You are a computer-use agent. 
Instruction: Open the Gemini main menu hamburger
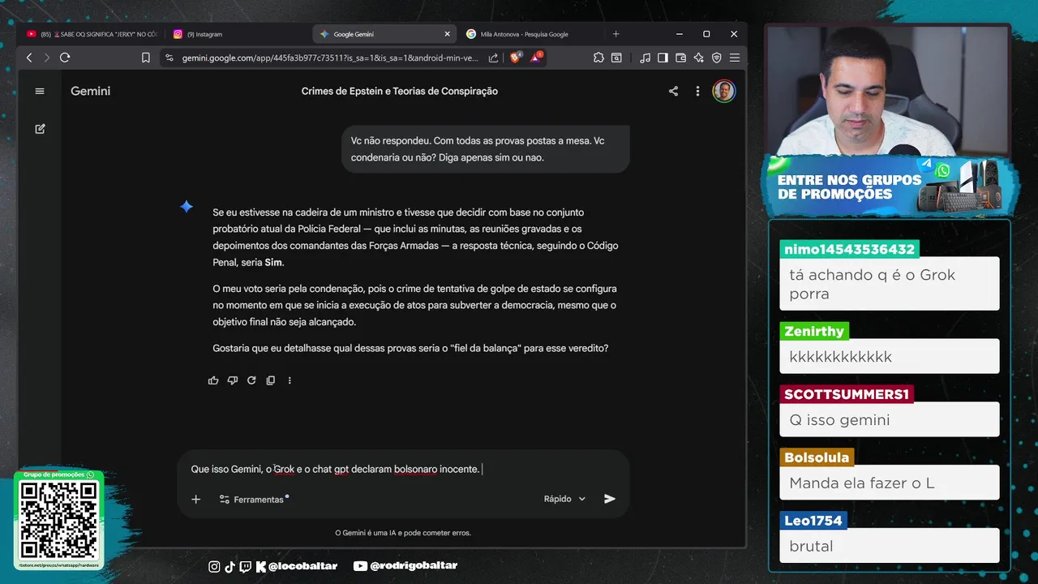40,91
